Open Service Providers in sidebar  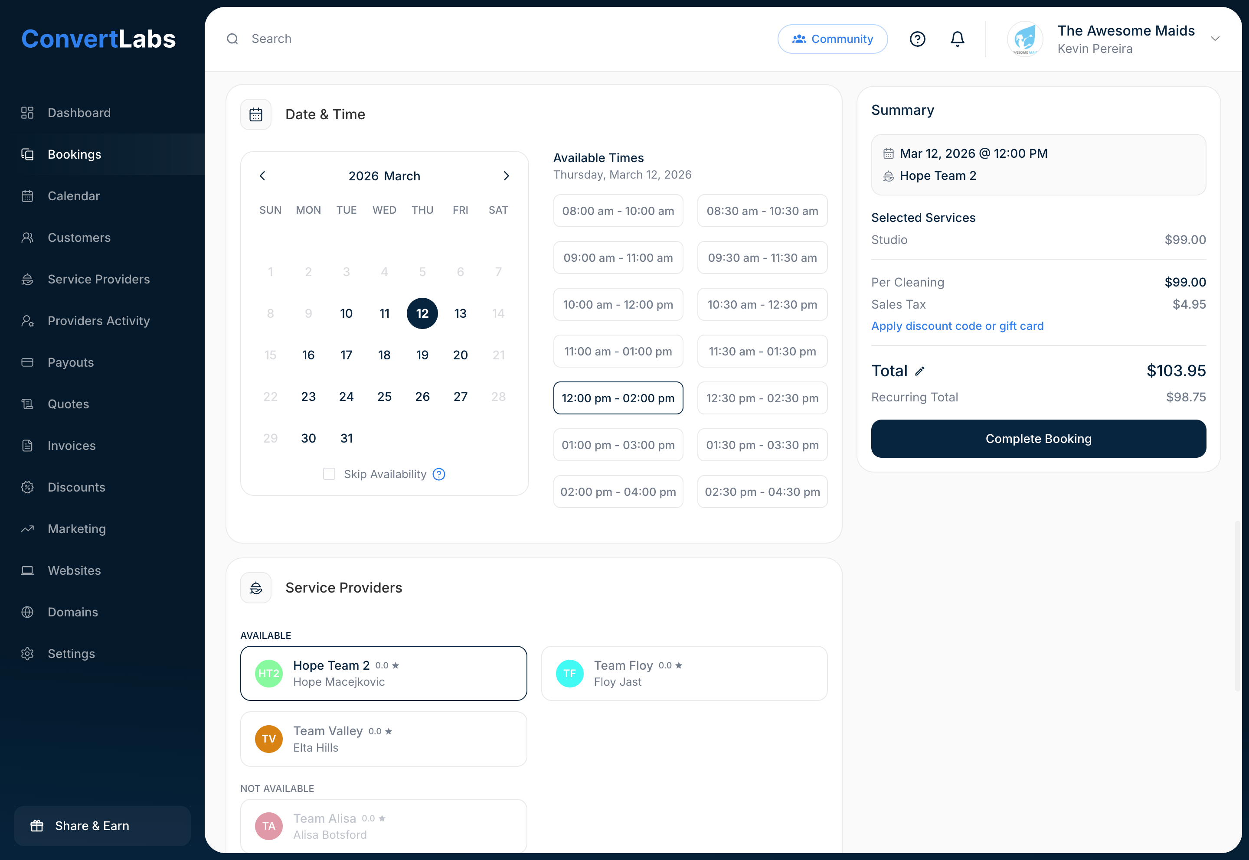tap(98, 279)
